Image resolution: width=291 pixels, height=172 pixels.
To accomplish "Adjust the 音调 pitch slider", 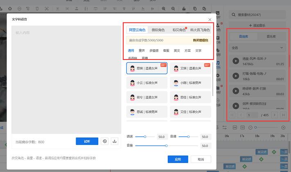I will click(188, 137).
